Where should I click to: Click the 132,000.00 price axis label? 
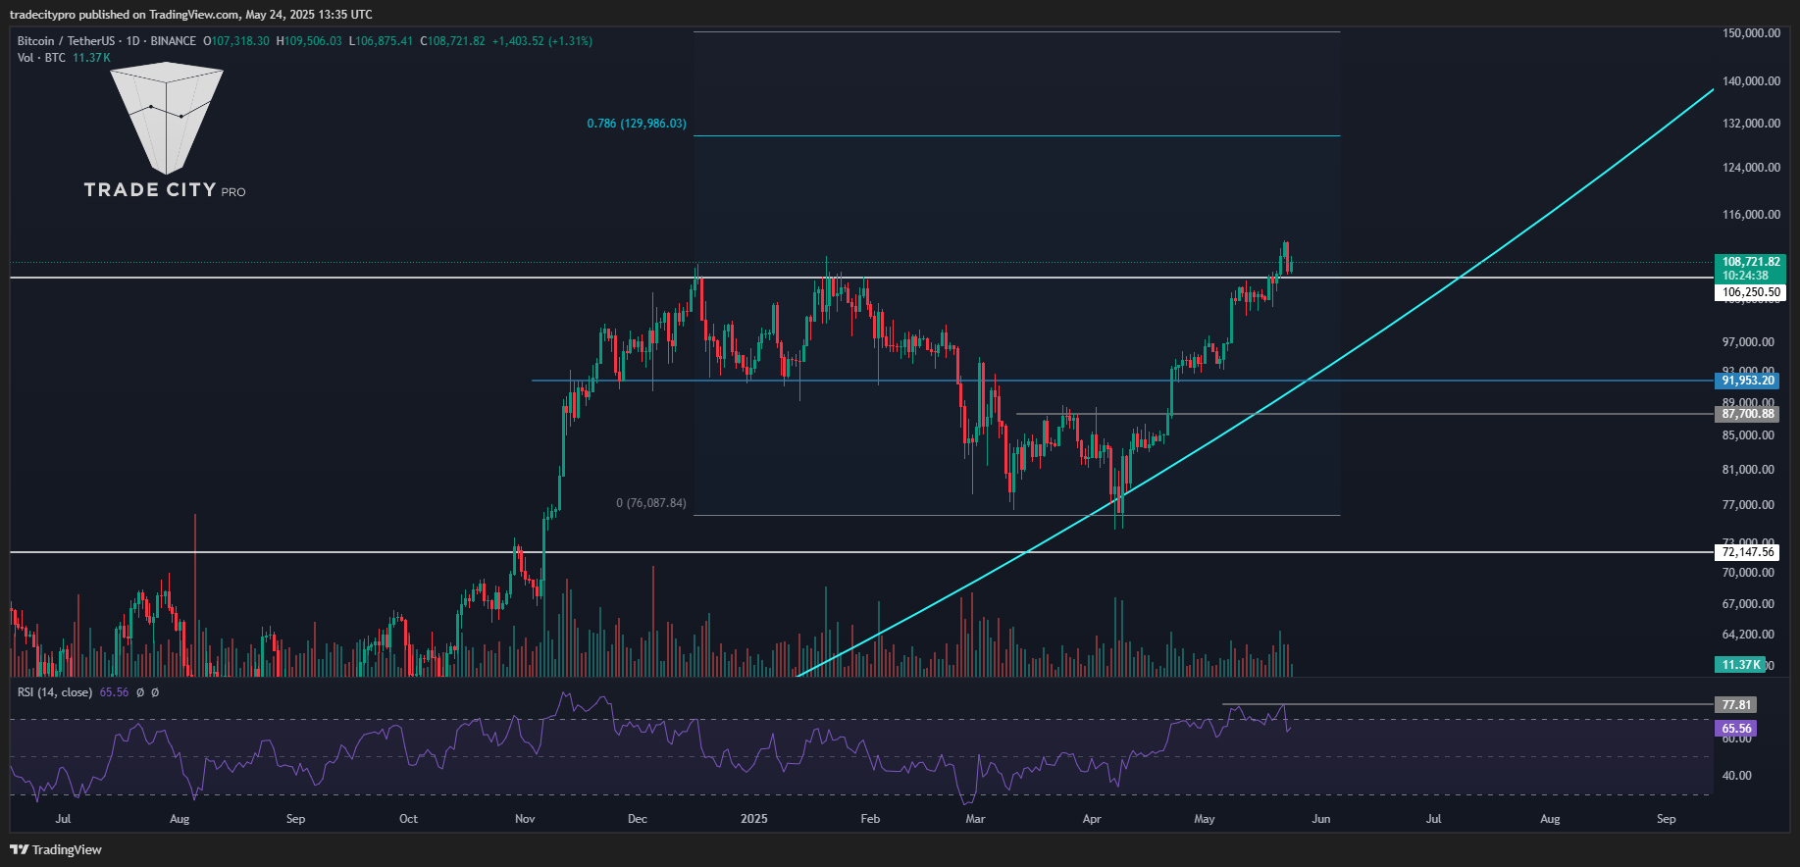pos(1751,124)
